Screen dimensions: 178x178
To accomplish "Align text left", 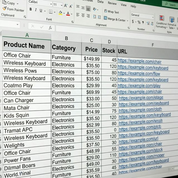I will (78, 15).
